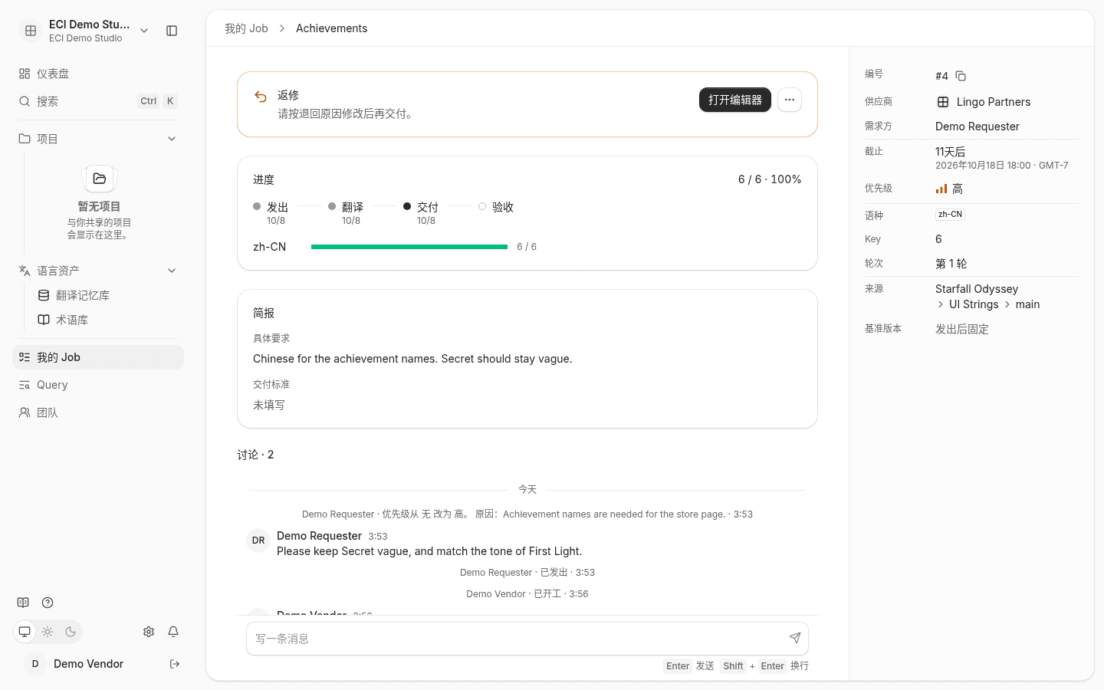Screen dimensions: 1104x690
Task: Open 术语库 in the sidebar
Action: click(x=107, y=320)
